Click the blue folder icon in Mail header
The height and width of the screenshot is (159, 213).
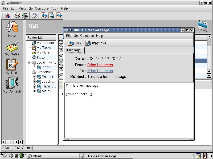[x=203, y=26]
